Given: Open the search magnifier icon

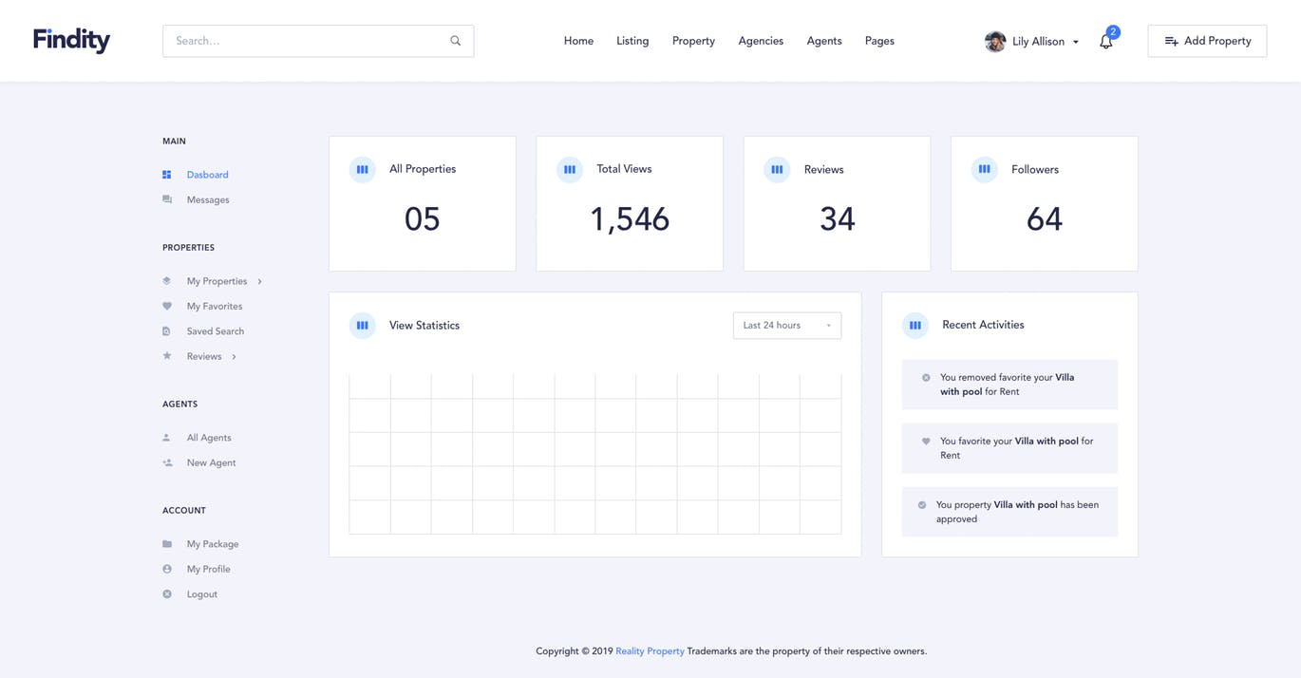Looking at the screenshot, I should click(455, 41).
